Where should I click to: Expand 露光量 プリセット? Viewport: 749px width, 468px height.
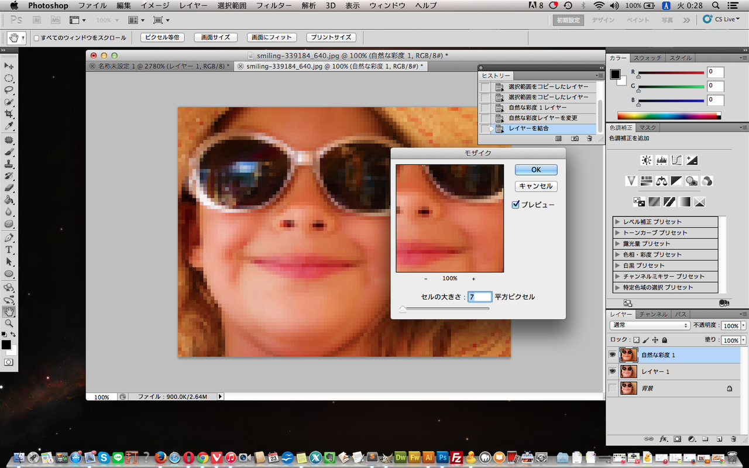[617, 243]
